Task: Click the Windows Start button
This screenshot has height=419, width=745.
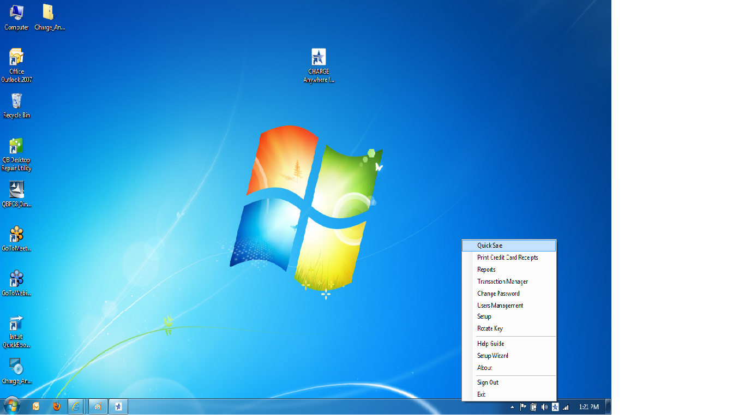Action: (x=11, y=406)
